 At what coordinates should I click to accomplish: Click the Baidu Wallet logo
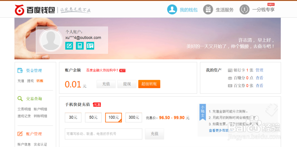(x=35, y=10)
